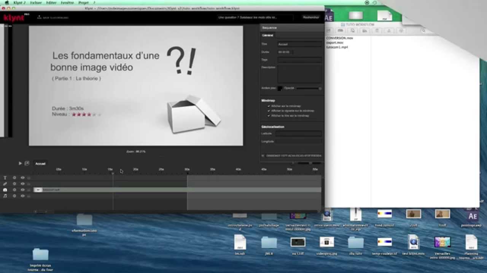Open the Arrière plan color swatch

280,88
